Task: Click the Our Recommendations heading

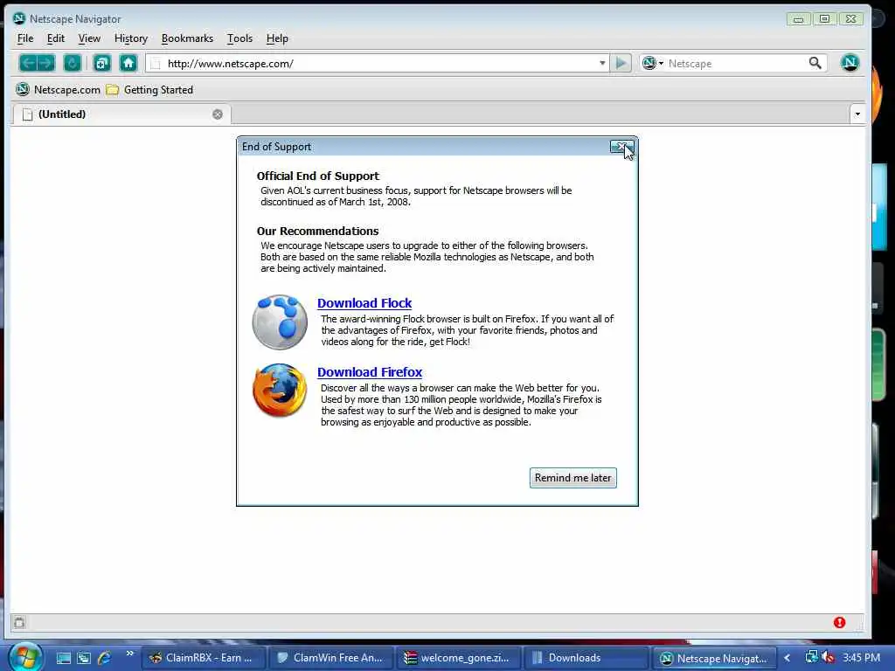Action: pos(317,231)
